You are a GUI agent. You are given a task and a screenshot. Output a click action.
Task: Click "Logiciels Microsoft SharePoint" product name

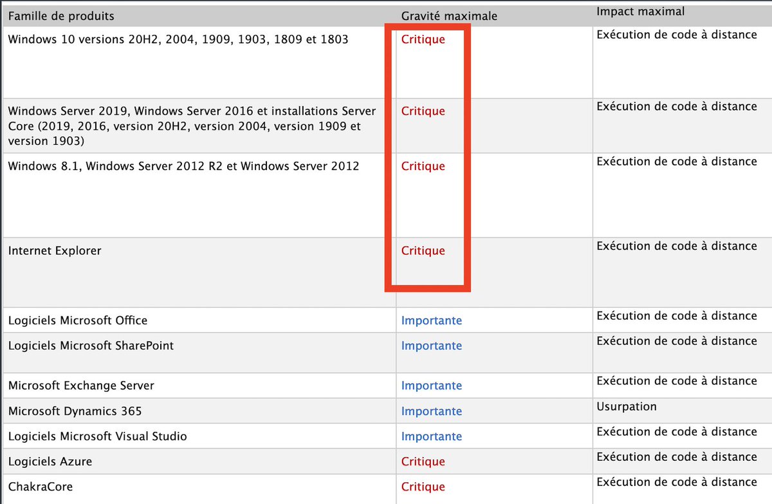[x=91, y=346]
